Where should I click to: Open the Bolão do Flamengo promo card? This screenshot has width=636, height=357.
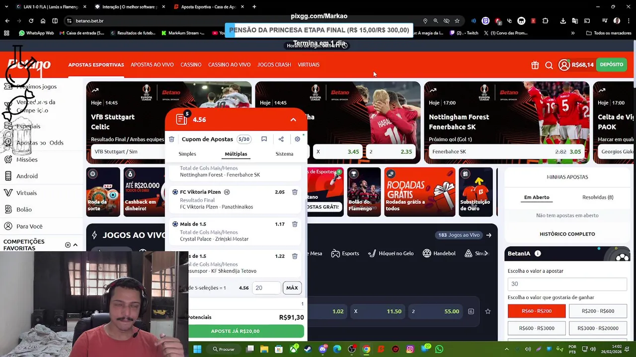coord(364,192)
